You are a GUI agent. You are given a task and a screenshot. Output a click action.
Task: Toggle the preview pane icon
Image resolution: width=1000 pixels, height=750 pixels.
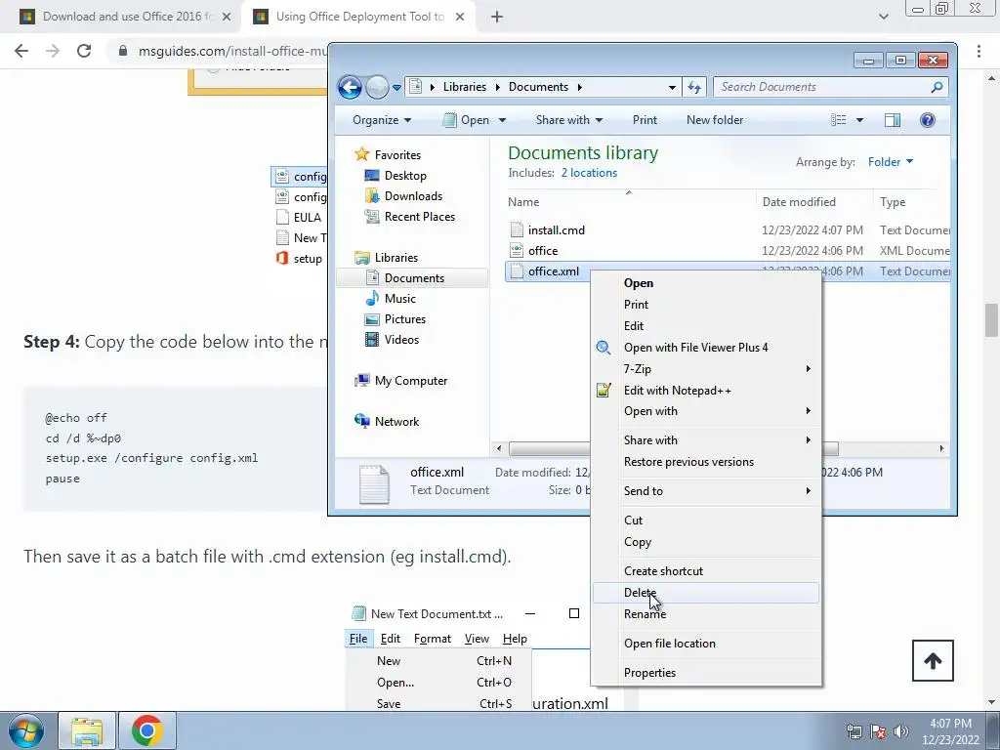point(893,120)
